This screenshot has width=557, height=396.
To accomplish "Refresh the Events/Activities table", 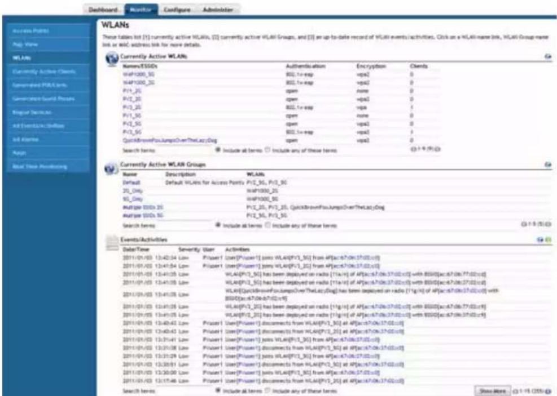I will coord(540,240).
